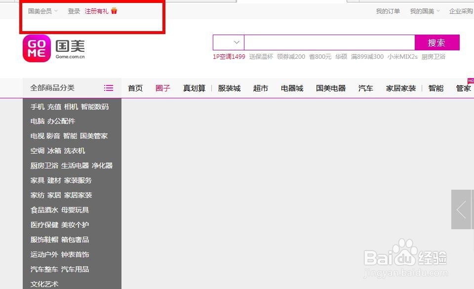Open the 汽车 nav tab
This screenshot has height=289, width=474.
(366, 88)
